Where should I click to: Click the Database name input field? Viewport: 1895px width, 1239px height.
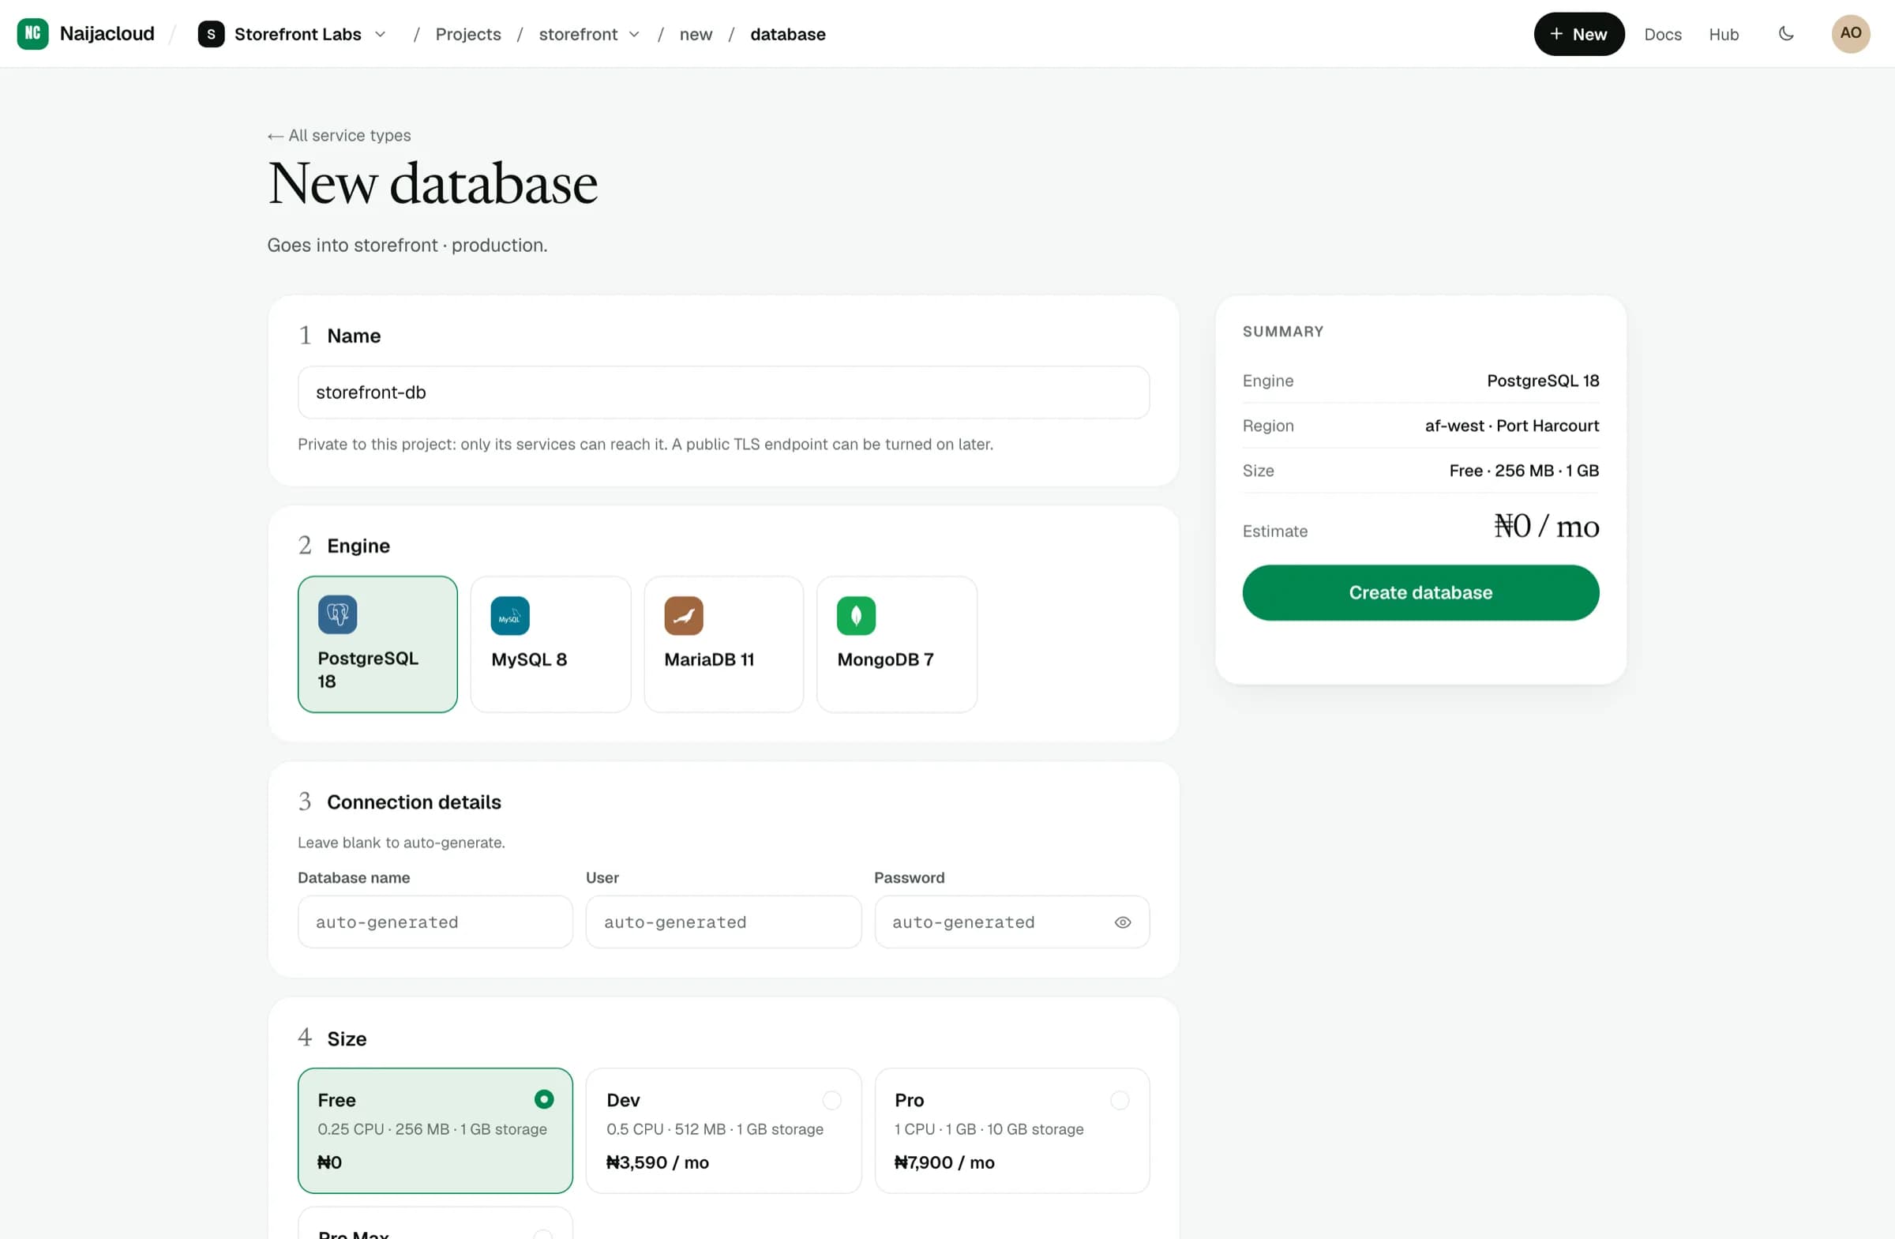click(x=436, y=922)
